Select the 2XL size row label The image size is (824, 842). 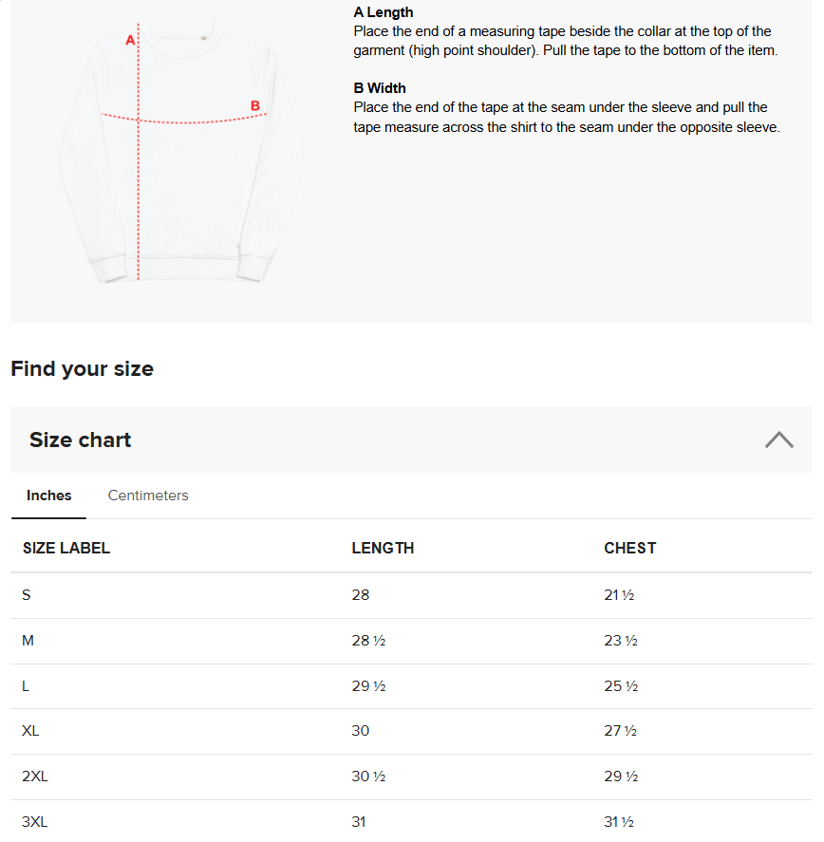coord(35,777)
